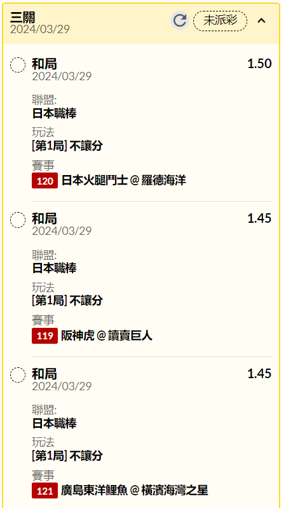
Task: Click the refresh icon in the header
Action: pyautogui.click(x=180, y=20)
